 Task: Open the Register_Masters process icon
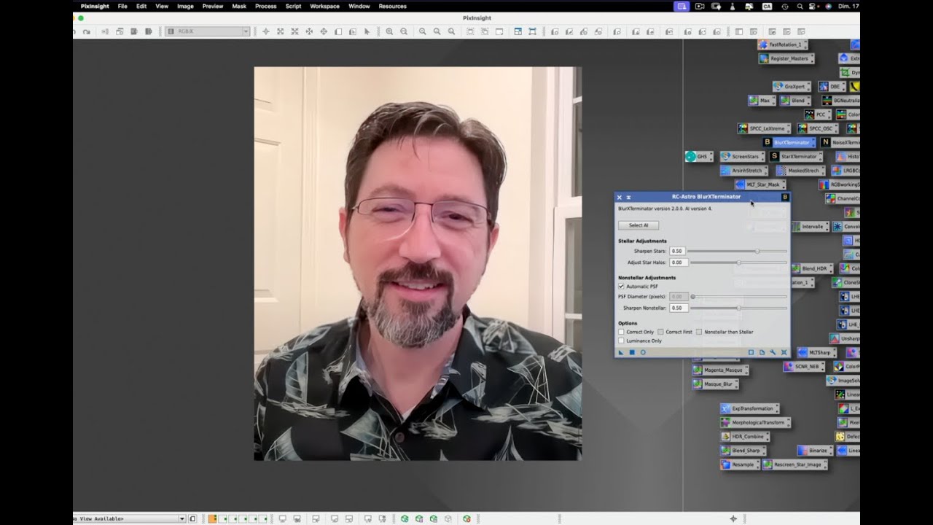click(786, 58)
